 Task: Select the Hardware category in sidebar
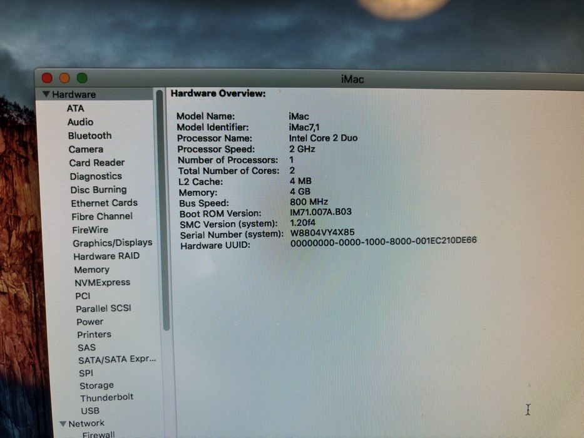tap(74, 94)
